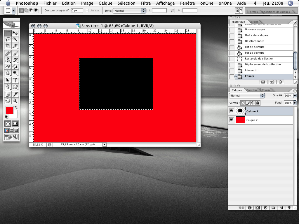Open the Calques panel options menu
This screenshot has width=299, height=224.
tap(295, 91)
